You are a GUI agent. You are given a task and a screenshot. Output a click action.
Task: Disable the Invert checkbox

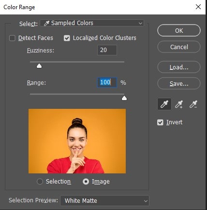[x=160, y=122]
